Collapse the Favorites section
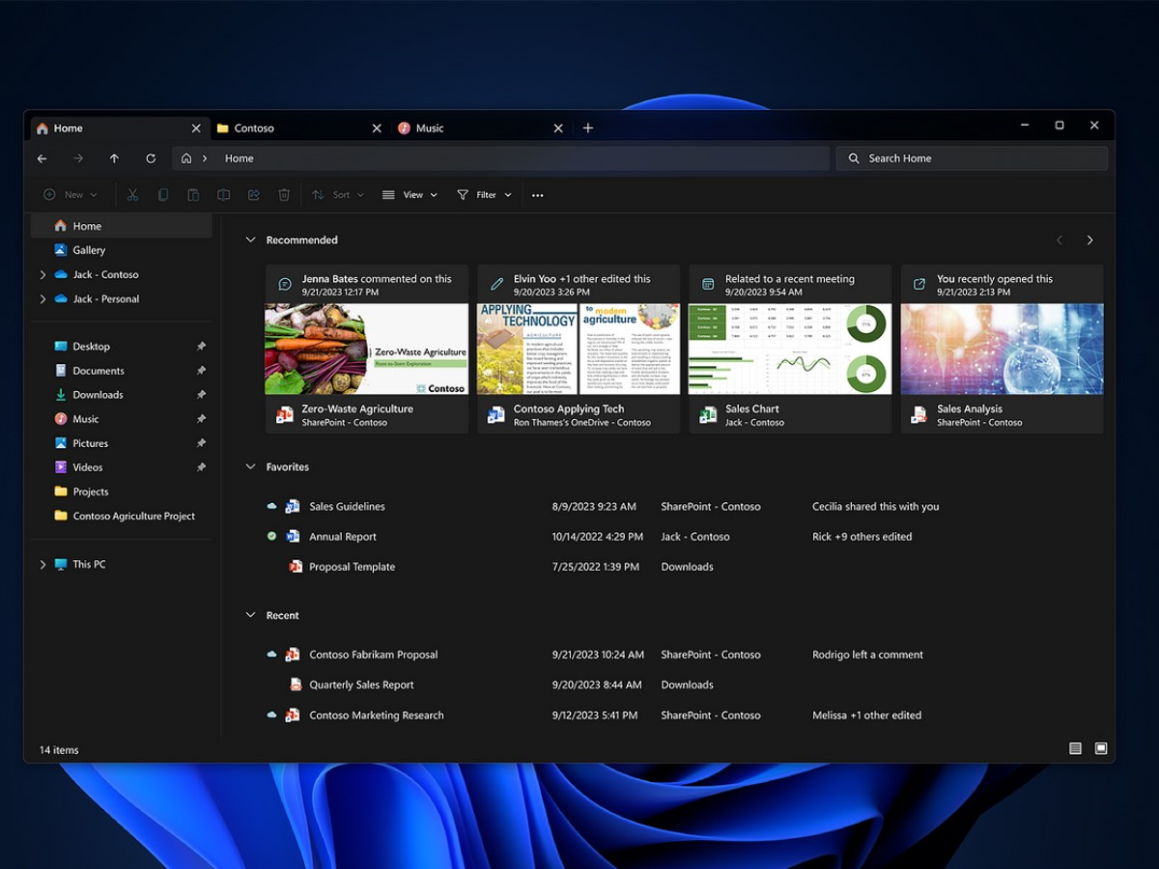The height and width of the screenshot is (869, 1159). 251,467
